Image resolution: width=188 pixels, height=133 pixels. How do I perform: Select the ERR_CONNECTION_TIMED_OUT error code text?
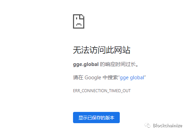coord(102,91)
